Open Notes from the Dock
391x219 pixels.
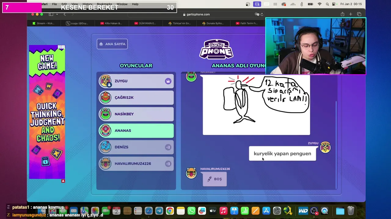[181, 211]
